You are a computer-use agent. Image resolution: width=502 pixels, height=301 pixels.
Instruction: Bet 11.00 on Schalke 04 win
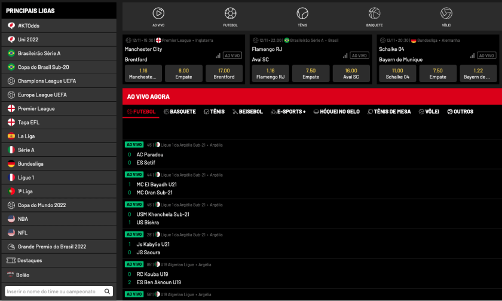(397, 74)
